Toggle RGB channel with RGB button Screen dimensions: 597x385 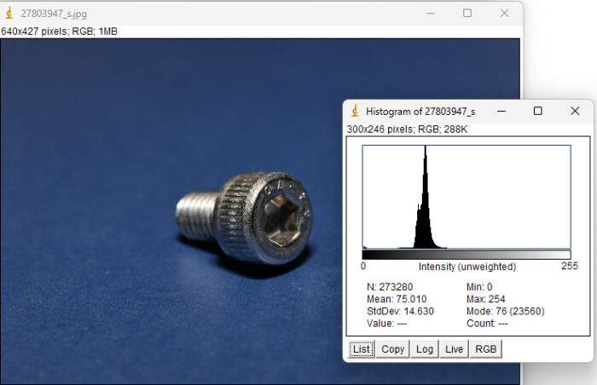485,349
